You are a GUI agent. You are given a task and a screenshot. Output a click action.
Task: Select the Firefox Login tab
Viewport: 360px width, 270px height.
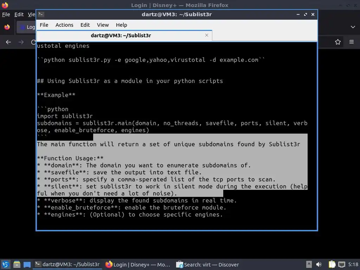(26, 27)
